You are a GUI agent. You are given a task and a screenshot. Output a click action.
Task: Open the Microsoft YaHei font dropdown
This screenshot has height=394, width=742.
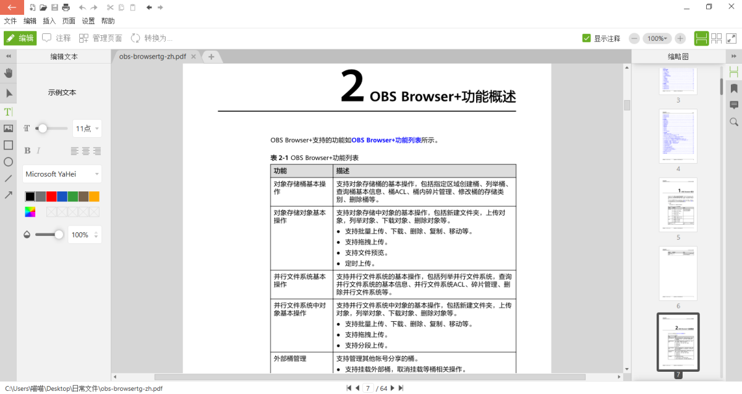point(61,174)
